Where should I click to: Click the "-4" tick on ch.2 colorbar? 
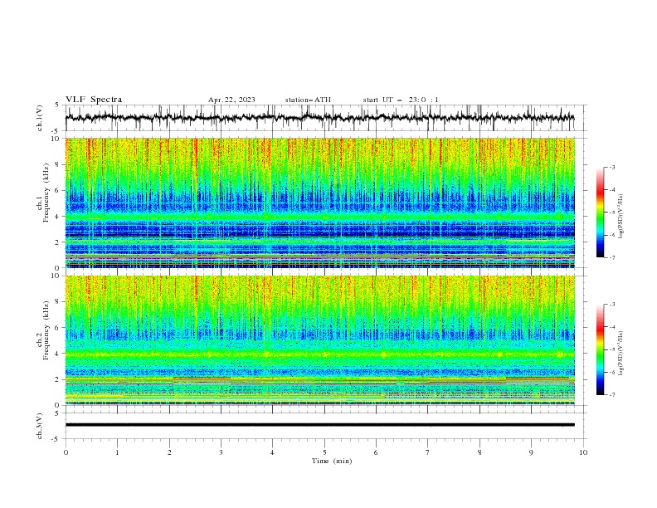pyautogui.click(x=611, y=327)
